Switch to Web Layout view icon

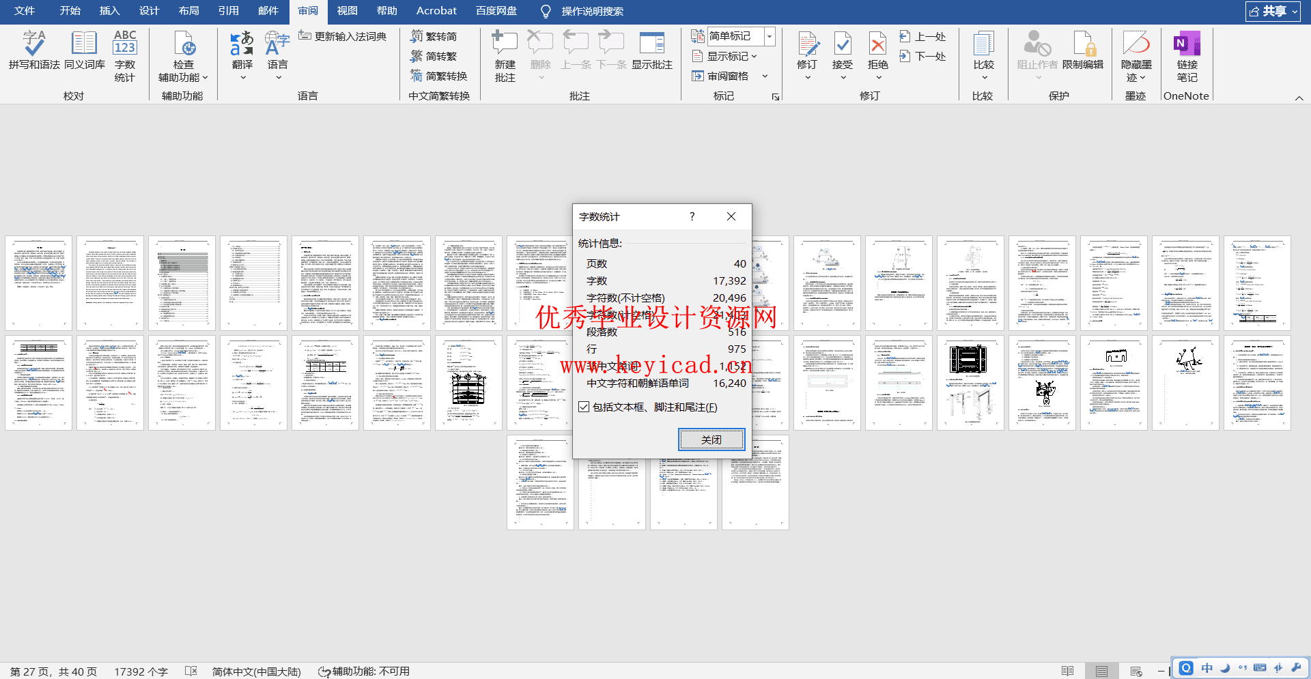[x=1136, y=671]
